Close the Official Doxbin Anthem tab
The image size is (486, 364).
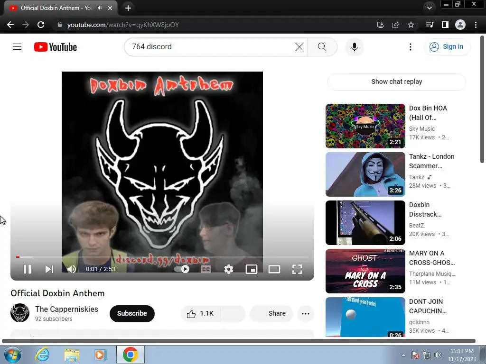tap(110, 8)
